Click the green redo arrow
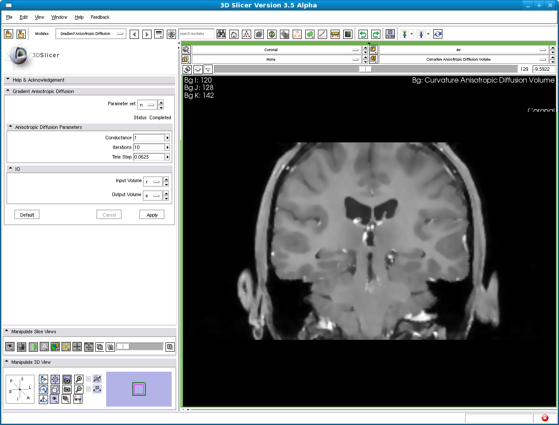 [x=376, y=34]
